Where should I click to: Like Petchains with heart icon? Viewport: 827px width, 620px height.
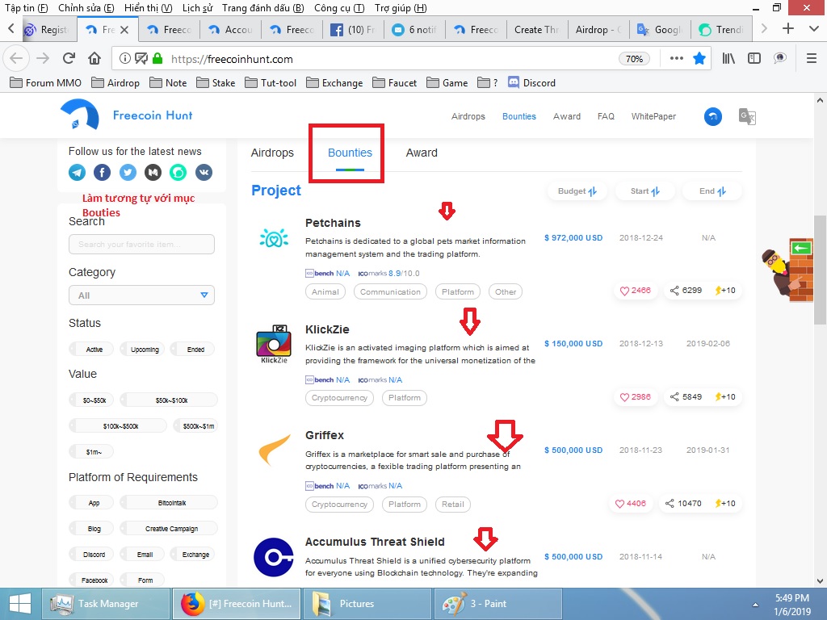pyautogui.click(x=636, y=291)
